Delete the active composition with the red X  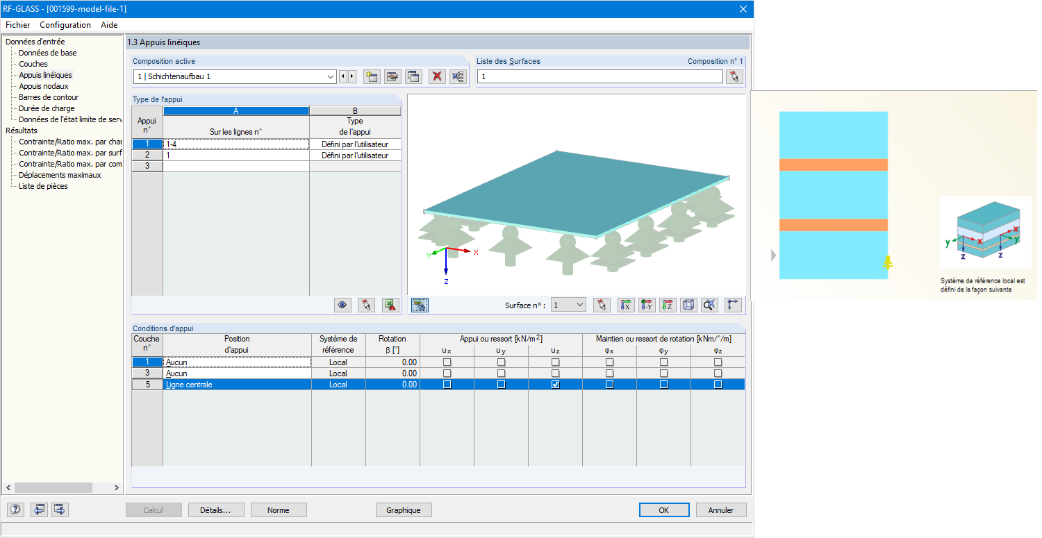(x=437, y=76)
